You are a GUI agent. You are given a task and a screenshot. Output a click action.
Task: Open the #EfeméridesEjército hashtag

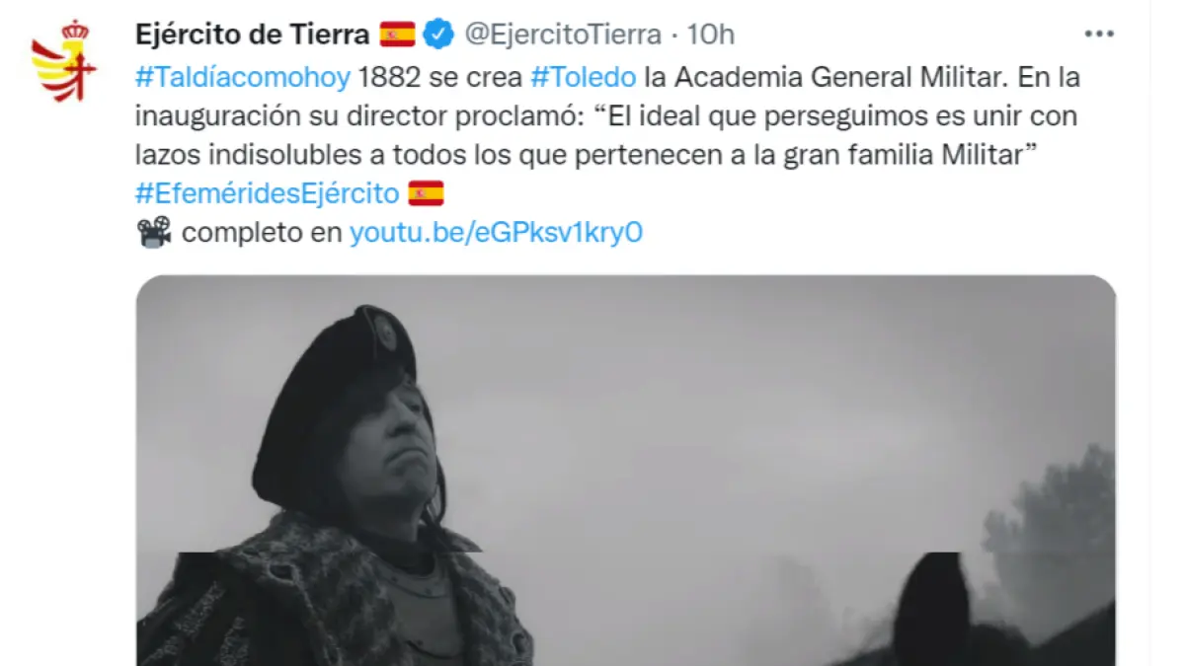coord(268,193)
